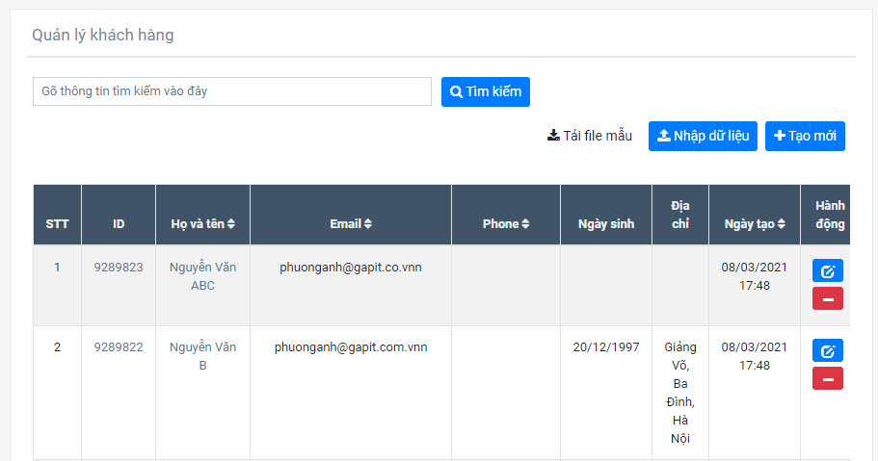The width and height of the screenshot is (878, 461).
Task: Click the edit icon for Nguyễn Văn ABC
Action: coord(827,270)
